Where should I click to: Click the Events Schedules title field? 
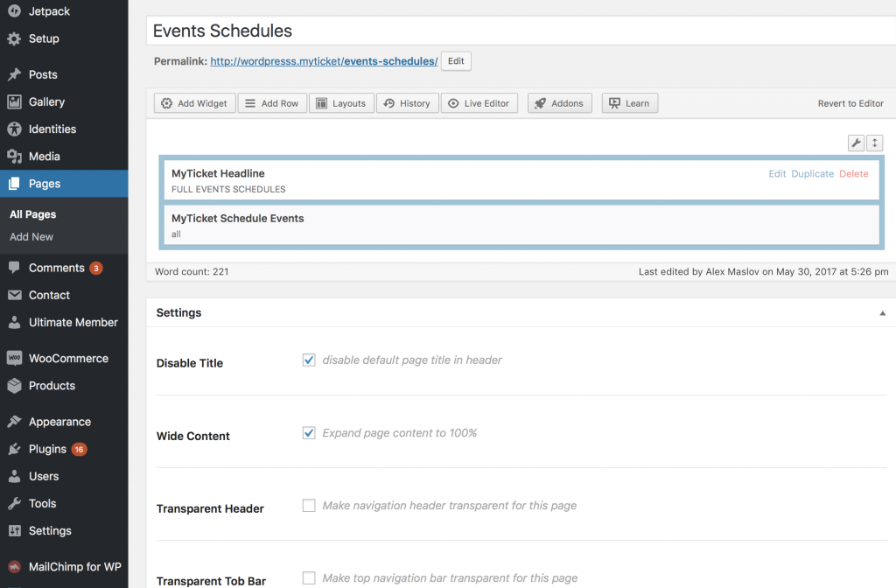coord(521,31)
